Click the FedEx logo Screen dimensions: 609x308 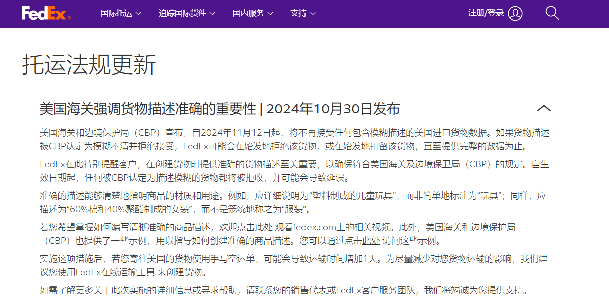(46, 14)
